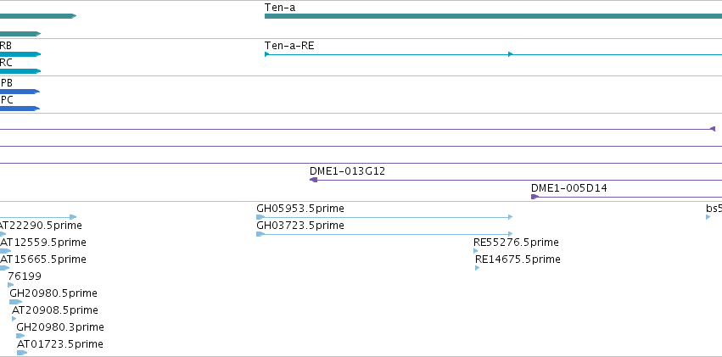
Task: Select the GH20980.3prime feature glyph
Action: coord(20,336)
